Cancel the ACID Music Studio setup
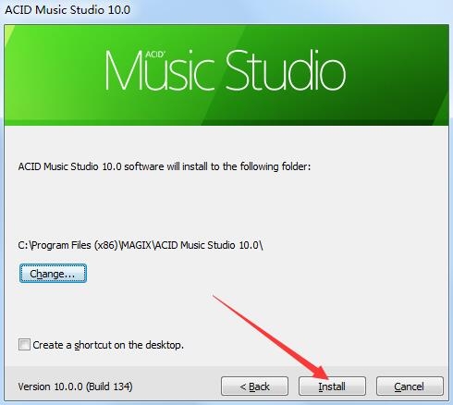Screen dimensions: 453x405 click(410, 386)
